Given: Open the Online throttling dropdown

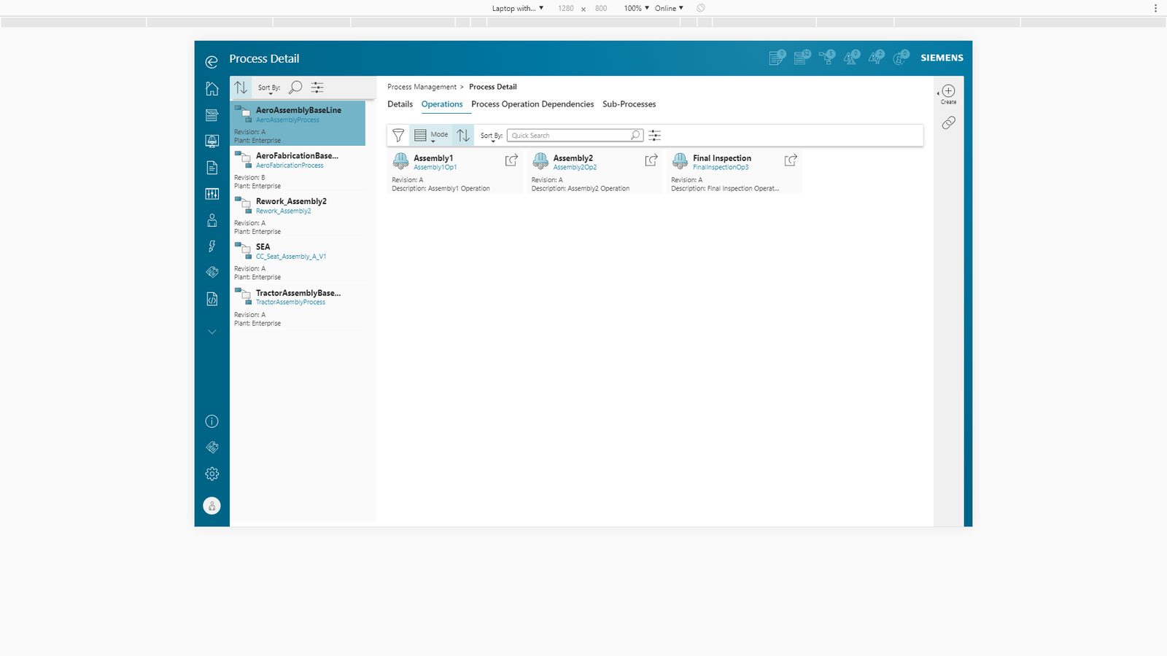Looking at the screenshot, I should tap(669, 8).
